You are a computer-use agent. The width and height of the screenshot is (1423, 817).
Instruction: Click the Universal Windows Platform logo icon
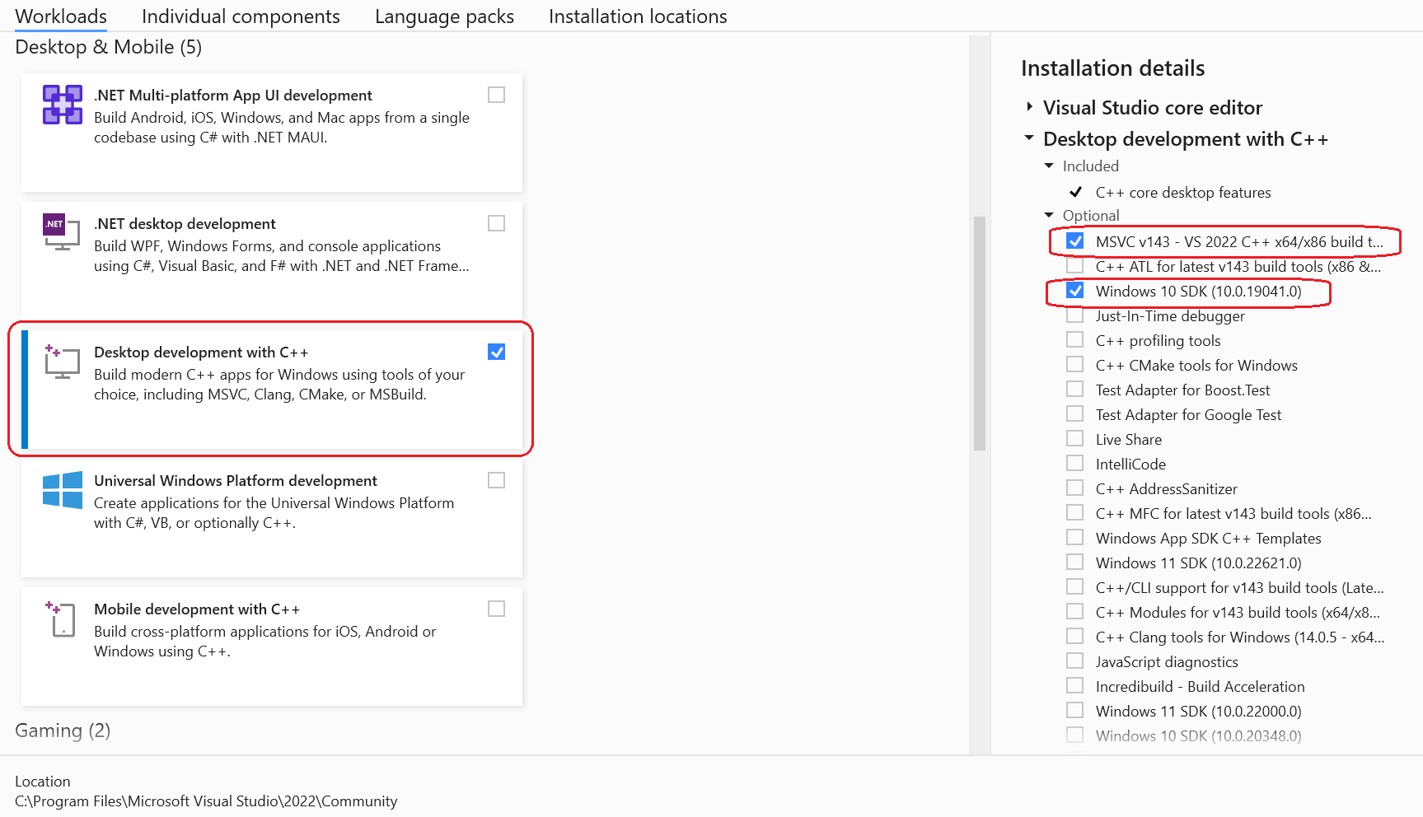point(62,490)
